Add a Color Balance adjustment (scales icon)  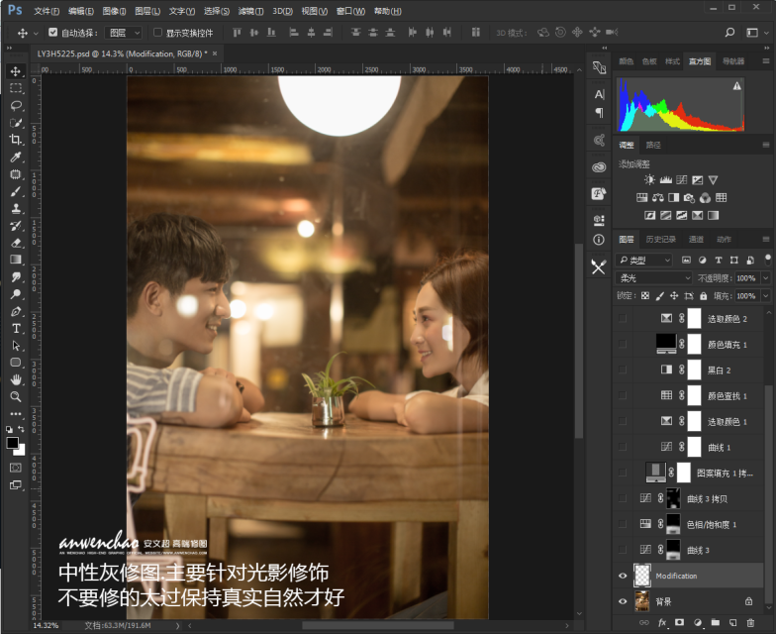tap(657, 198)
